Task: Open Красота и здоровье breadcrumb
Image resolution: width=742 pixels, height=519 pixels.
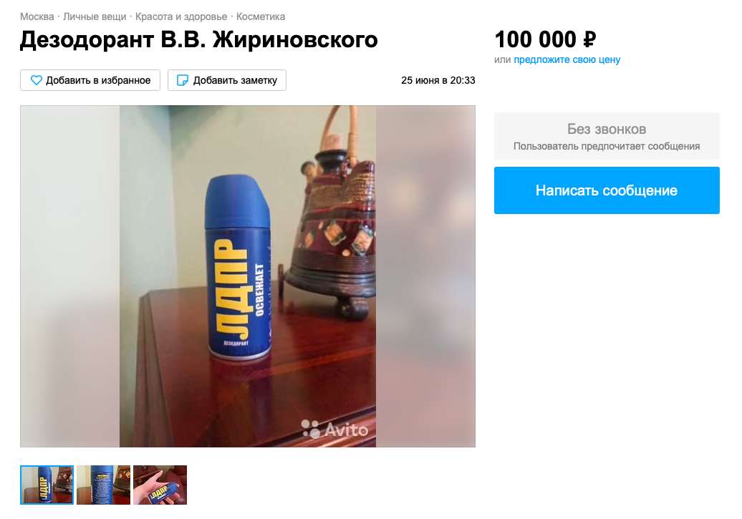Action: point(181,16)
